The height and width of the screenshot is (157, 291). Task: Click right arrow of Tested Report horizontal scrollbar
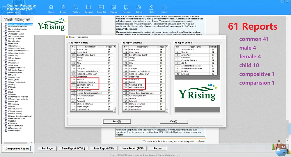[31, 143]
